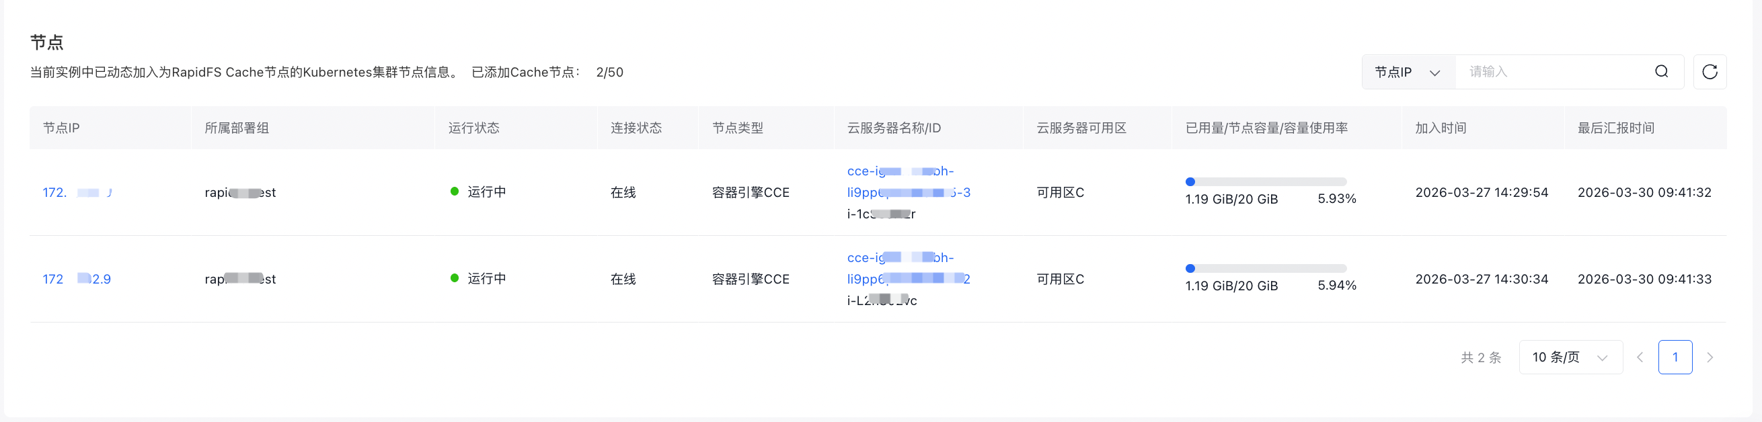Click the 最后汇报时间 column header
Viewport: 1762px width, 422px height.
1615,128
